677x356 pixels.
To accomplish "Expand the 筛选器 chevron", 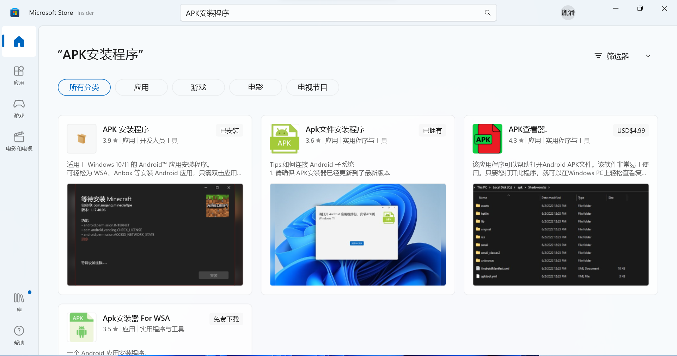I will (648, 56).
